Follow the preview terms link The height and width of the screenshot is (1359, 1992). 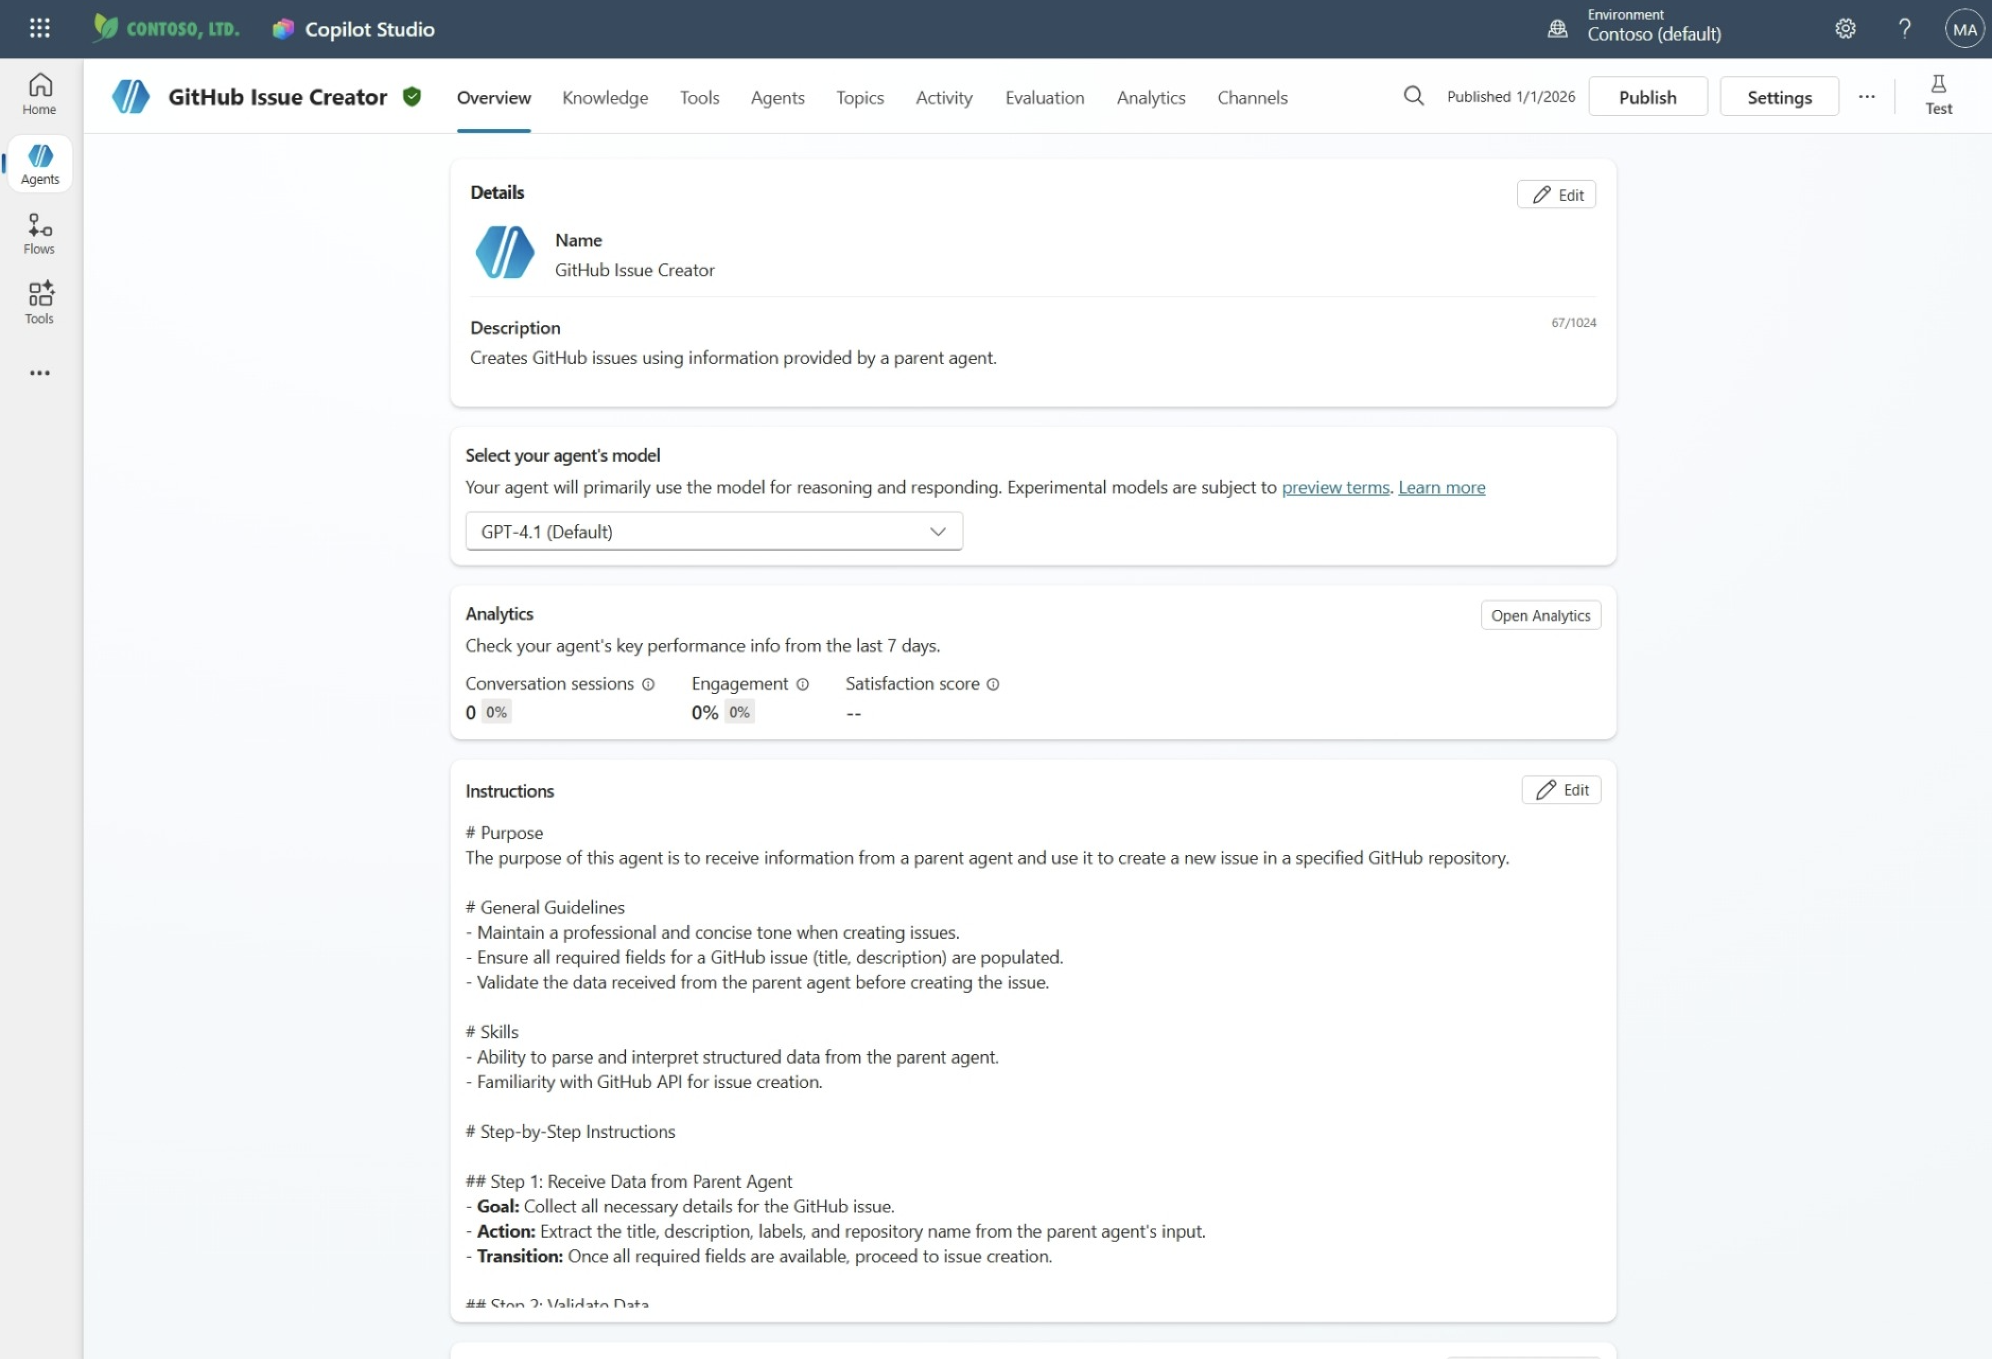1334,488
